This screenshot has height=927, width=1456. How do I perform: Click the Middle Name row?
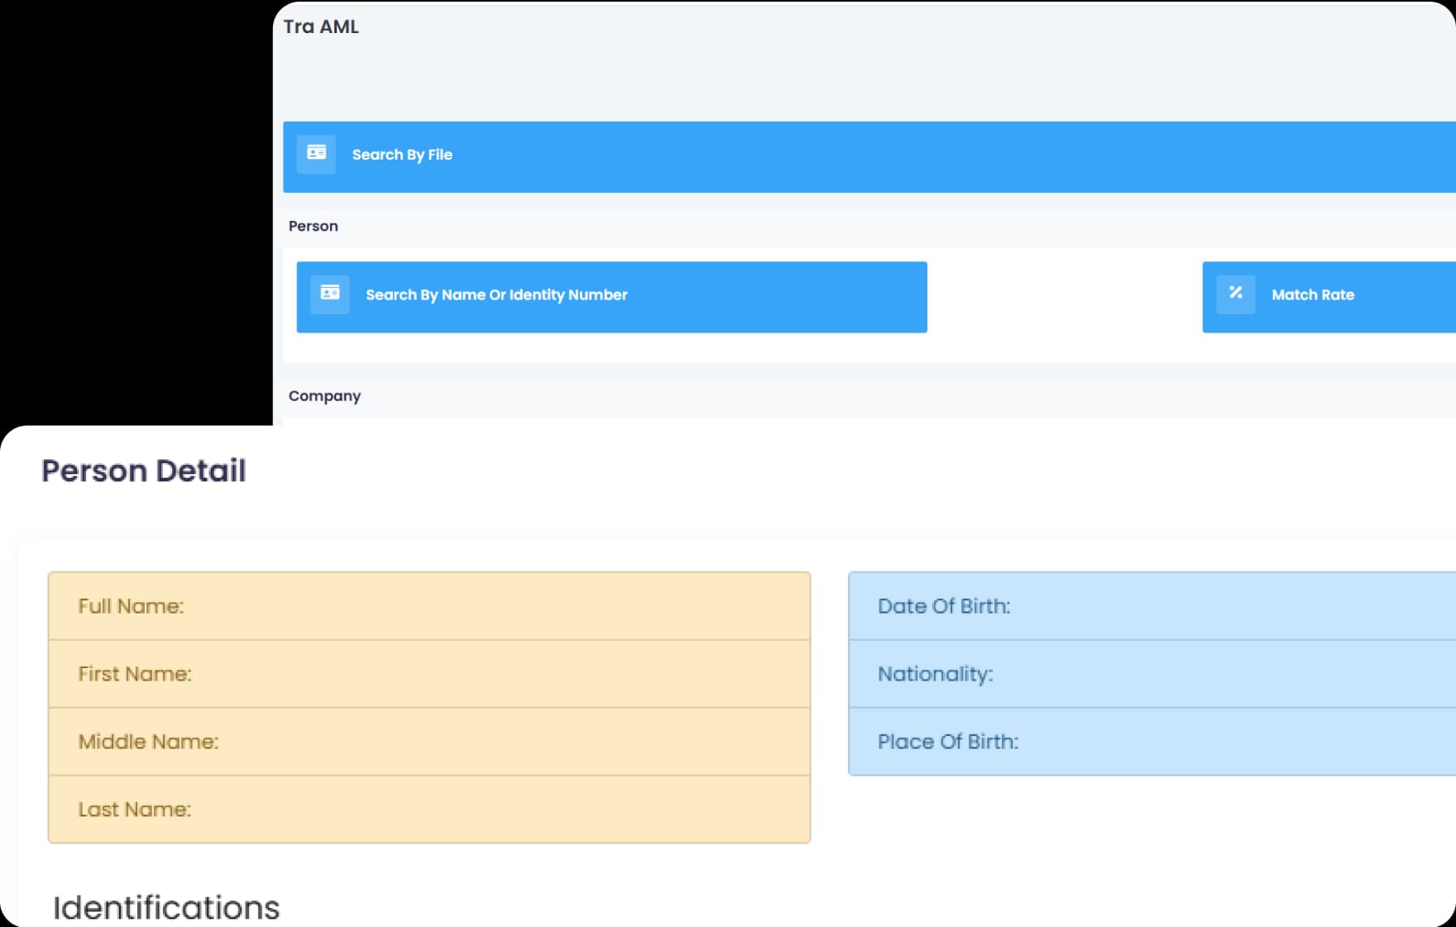[429, 742]
